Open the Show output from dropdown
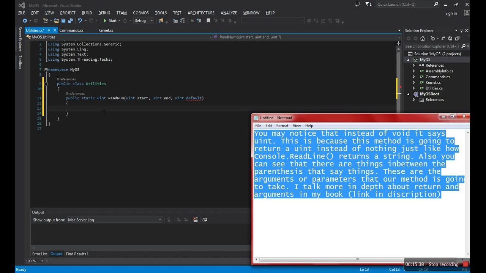Viewport: 486px width, 273px height. [114, 220]
